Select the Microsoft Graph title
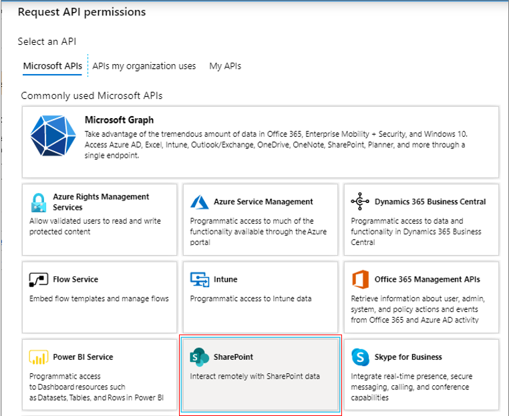509x416 pixels. click(x=119, y=120)
